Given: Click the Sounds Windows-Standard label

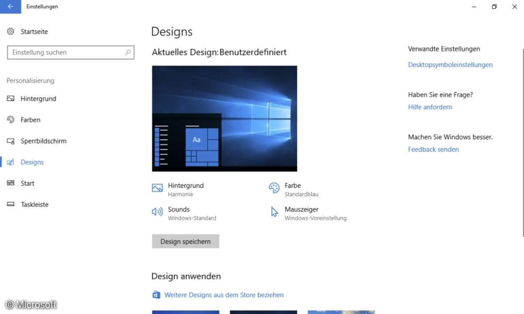Looking at the screenshot, I should pos(192,213).
